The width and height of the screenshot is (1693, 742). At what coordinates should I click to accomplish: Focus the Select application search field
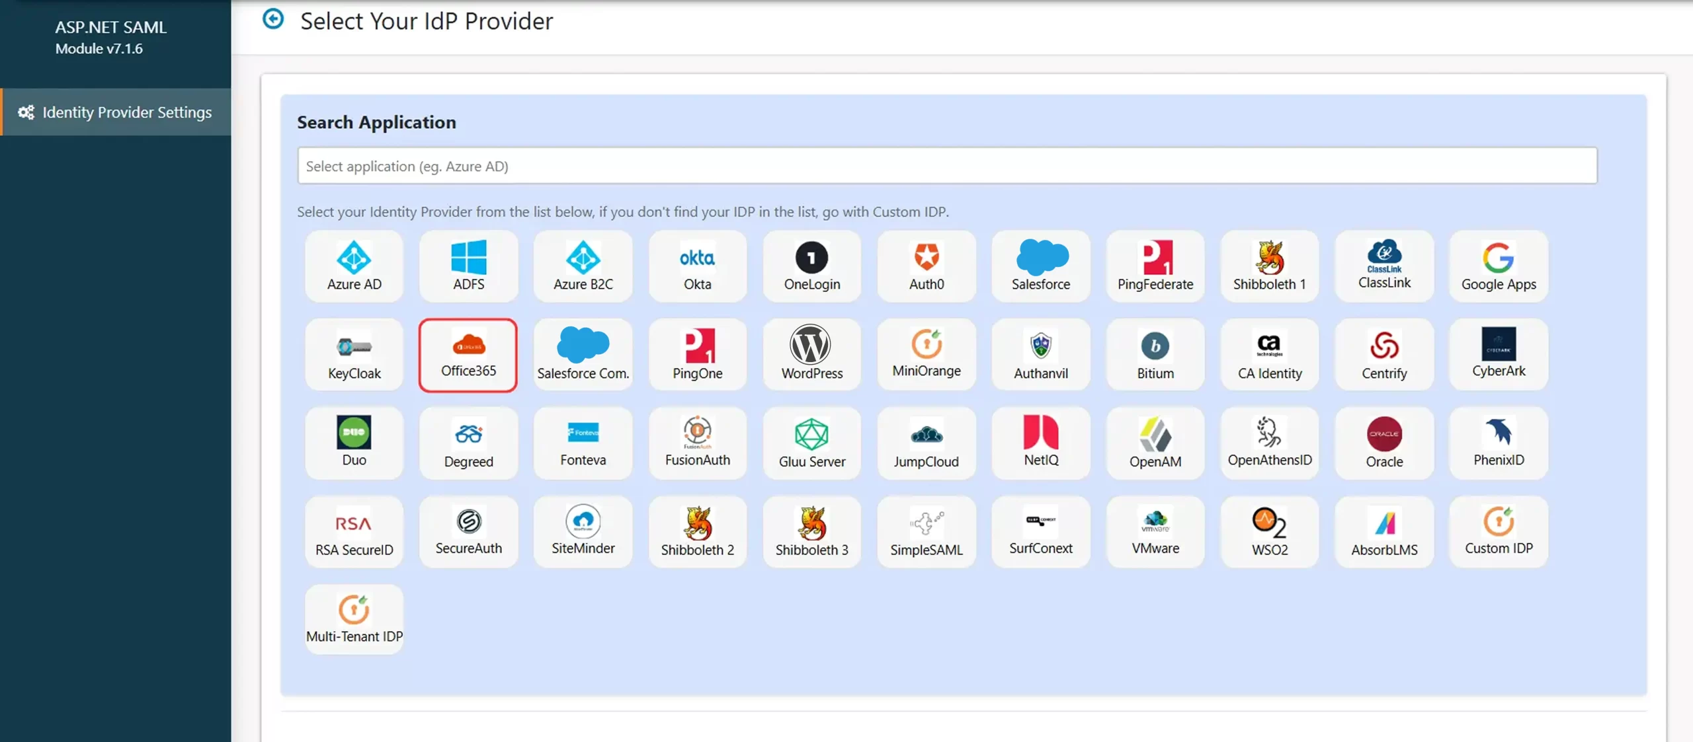pyautogui.click(x=947, y=166)
